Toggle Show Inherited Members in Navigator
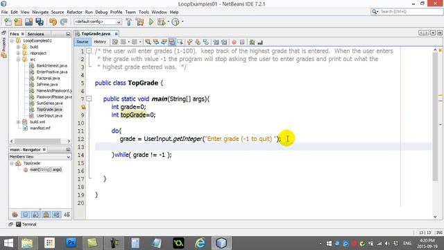Viewport: 444px width, 250px height. pos(15,215)
